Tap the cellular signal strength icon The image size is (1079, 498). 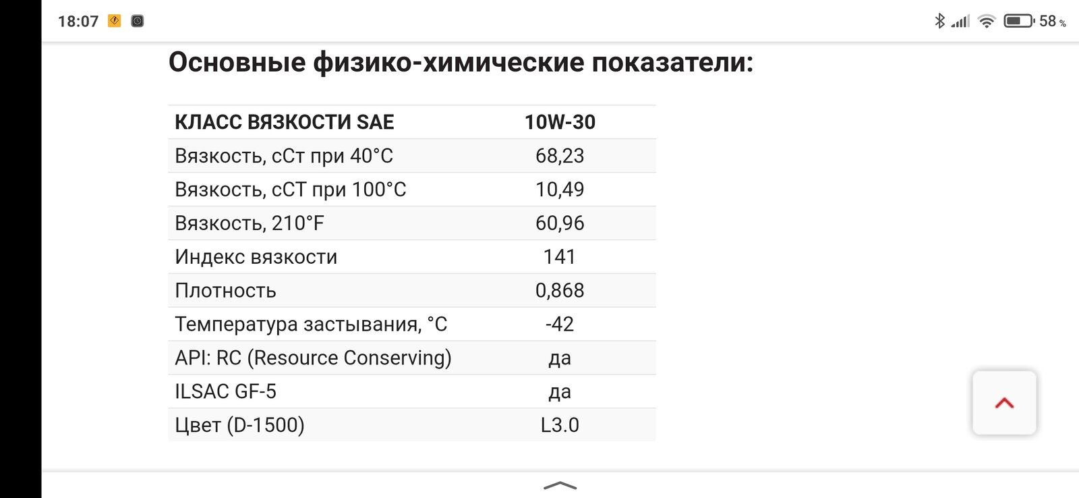point(960,22)
